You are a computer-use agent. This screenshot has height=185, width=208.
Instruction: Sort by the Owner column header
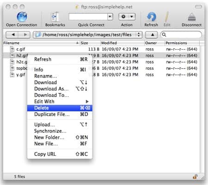pos(154,43)
